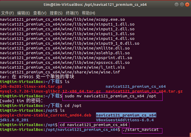Click the xinput1_3.dll.so output line
This screenshot has width=191, height=137.
coord(67,34)
